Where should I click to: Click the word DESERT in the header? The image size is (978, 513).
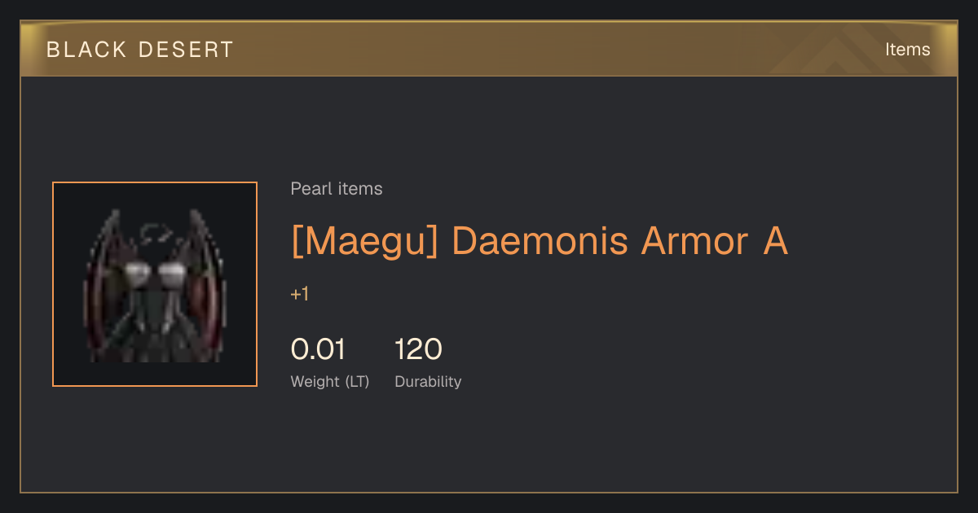pyautogui.click(x=186, y=50)
